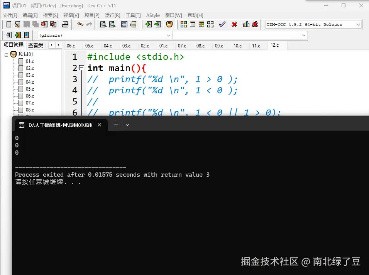
Task: Click the Save file toolbar icon
Action: pyautogui.click(x=27, y=24)
